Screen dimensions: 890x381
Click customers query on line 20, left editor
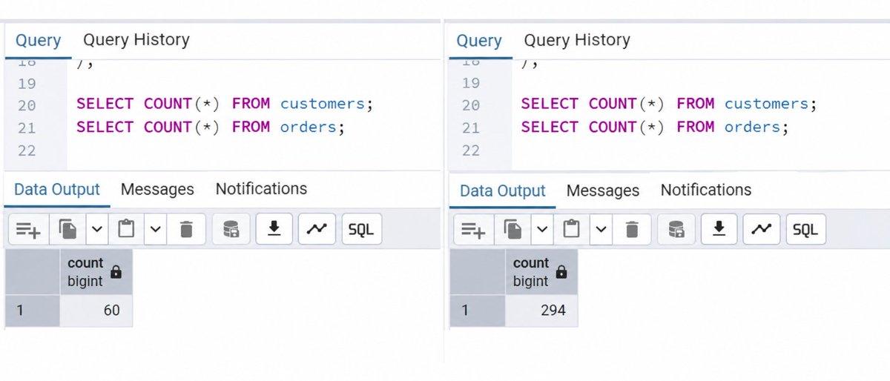point(225,104)
